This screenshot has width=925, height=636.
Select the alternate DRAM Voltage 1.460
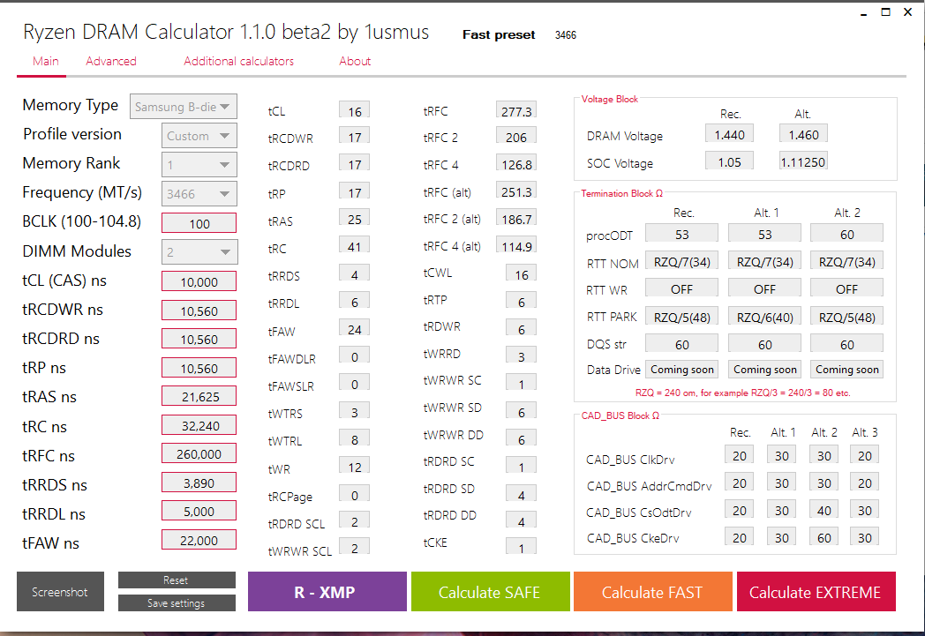click(803, 134)
